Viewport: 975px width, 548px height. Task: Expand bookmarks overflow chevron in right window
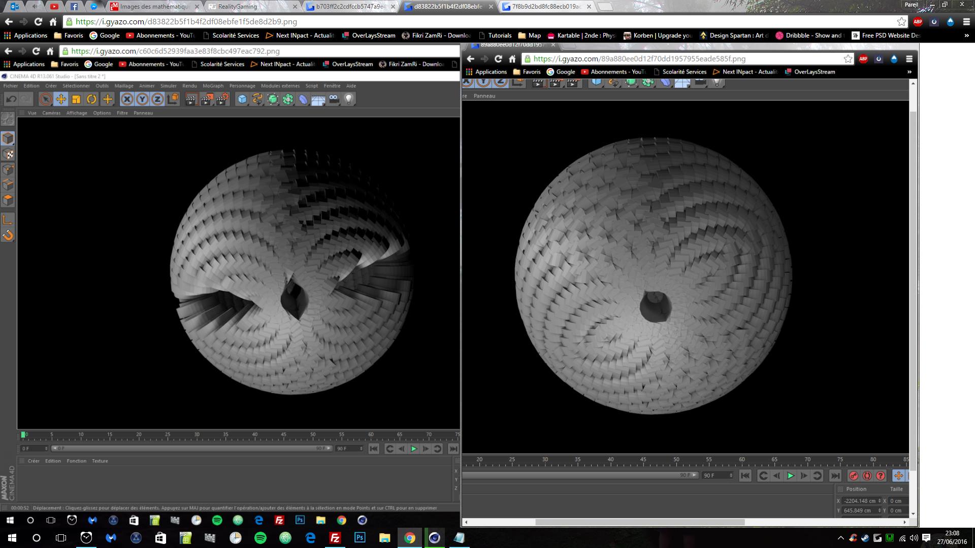[x=909, y=72]
